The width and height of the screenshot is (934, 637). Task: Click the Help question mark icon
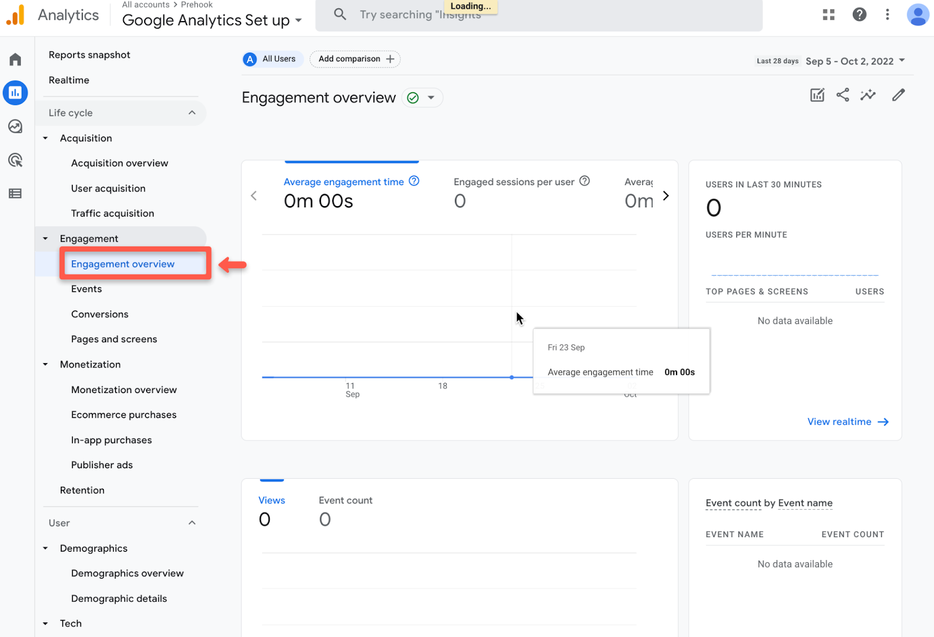click(x=859, y=15)
